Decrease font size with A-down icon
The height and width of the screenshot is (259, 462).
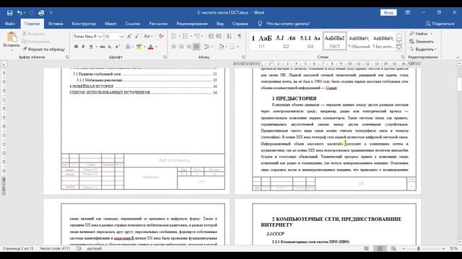(x=136, y=37)
